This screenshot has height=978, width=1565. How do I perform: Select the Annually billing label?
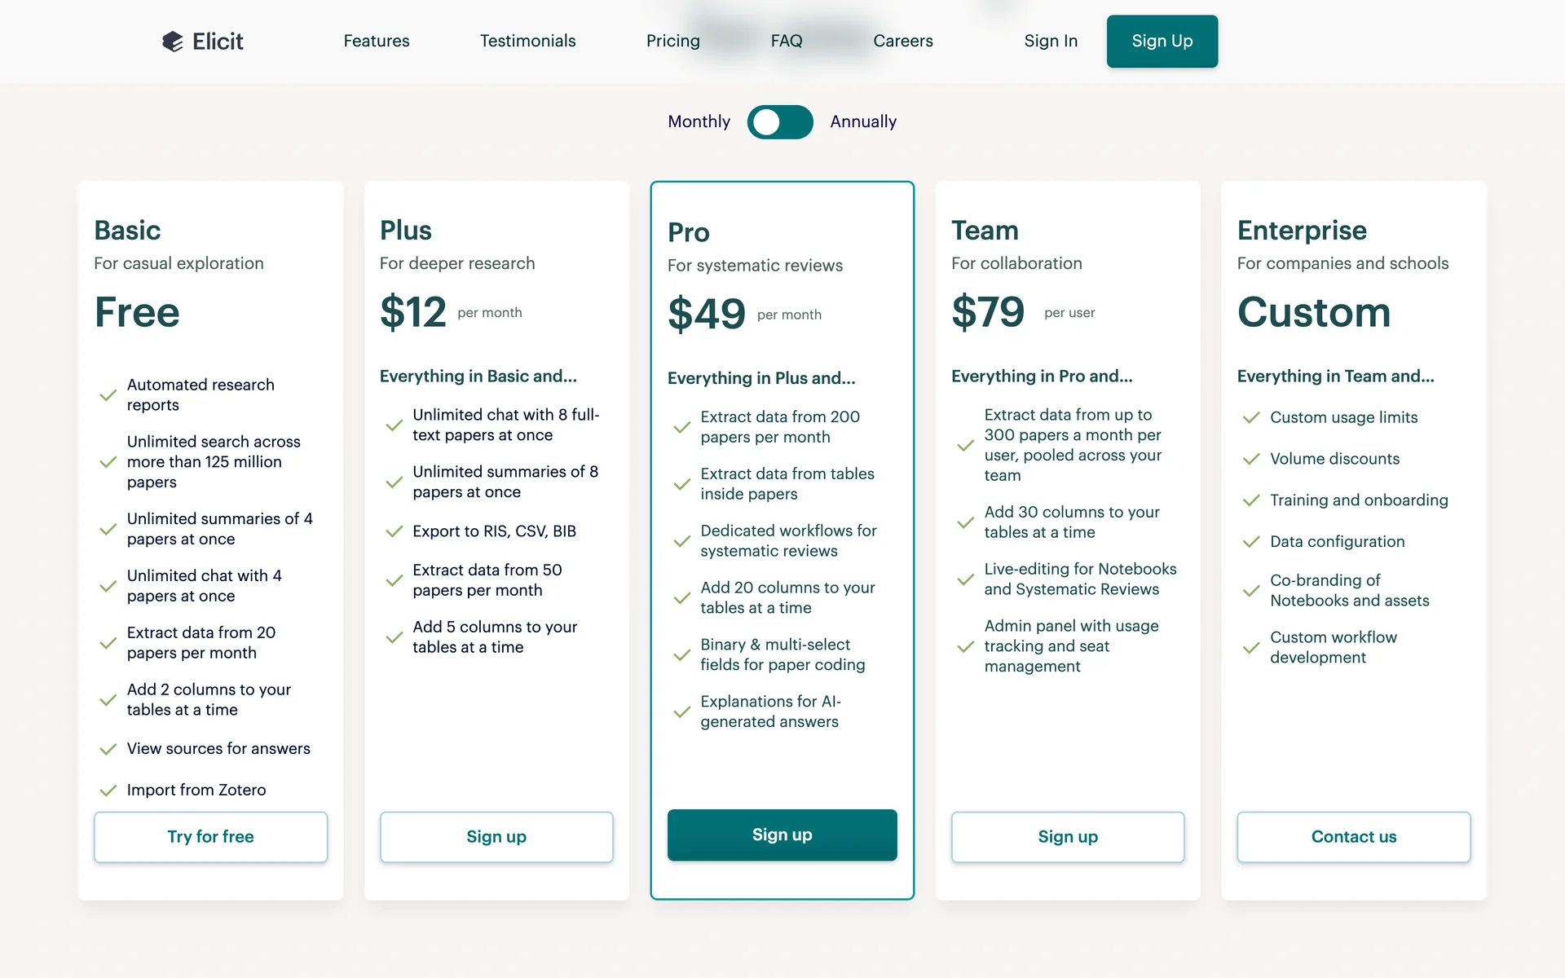pos(863,121)
